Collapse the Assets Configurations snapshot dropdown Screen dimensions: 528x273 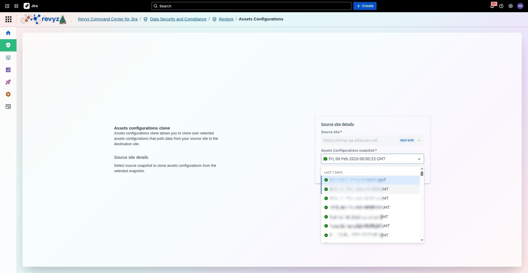[419, 159]
